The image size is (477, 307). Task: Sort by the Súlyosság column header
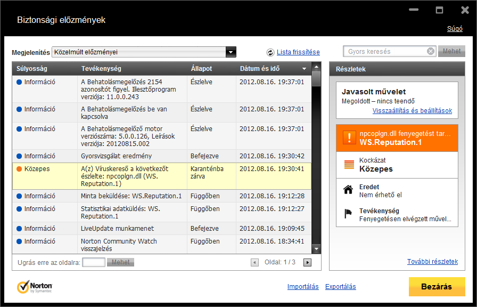click(x=45, y=69)
